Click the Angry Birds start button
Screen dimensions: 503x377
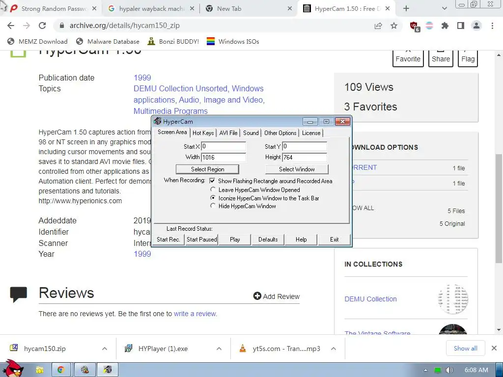click(x=12, y=369)
